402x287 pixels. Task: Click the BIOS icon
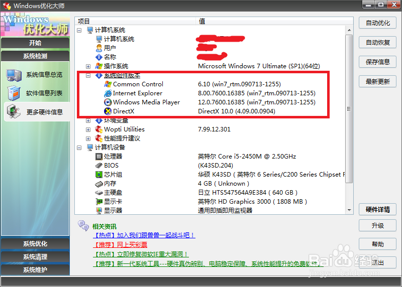tap(99, 166)
